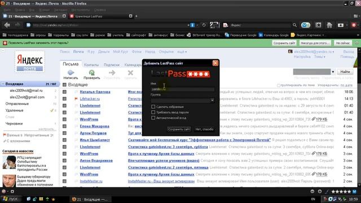Click the search magnifier icon in search box
Screen dimensions: 361x203
(x=294, y=25)
